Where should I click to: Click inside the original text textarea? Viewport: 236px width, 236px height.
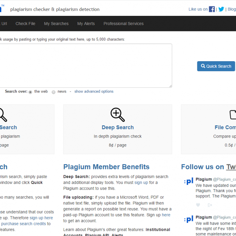(x=86, y=66)
